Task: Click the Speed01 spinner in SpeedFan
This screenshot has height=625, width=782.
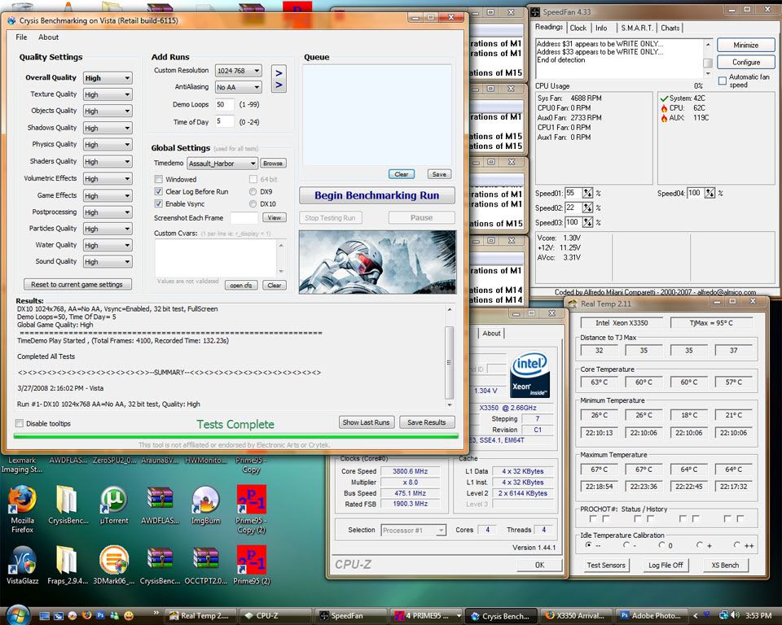Action: pos(587,194)
